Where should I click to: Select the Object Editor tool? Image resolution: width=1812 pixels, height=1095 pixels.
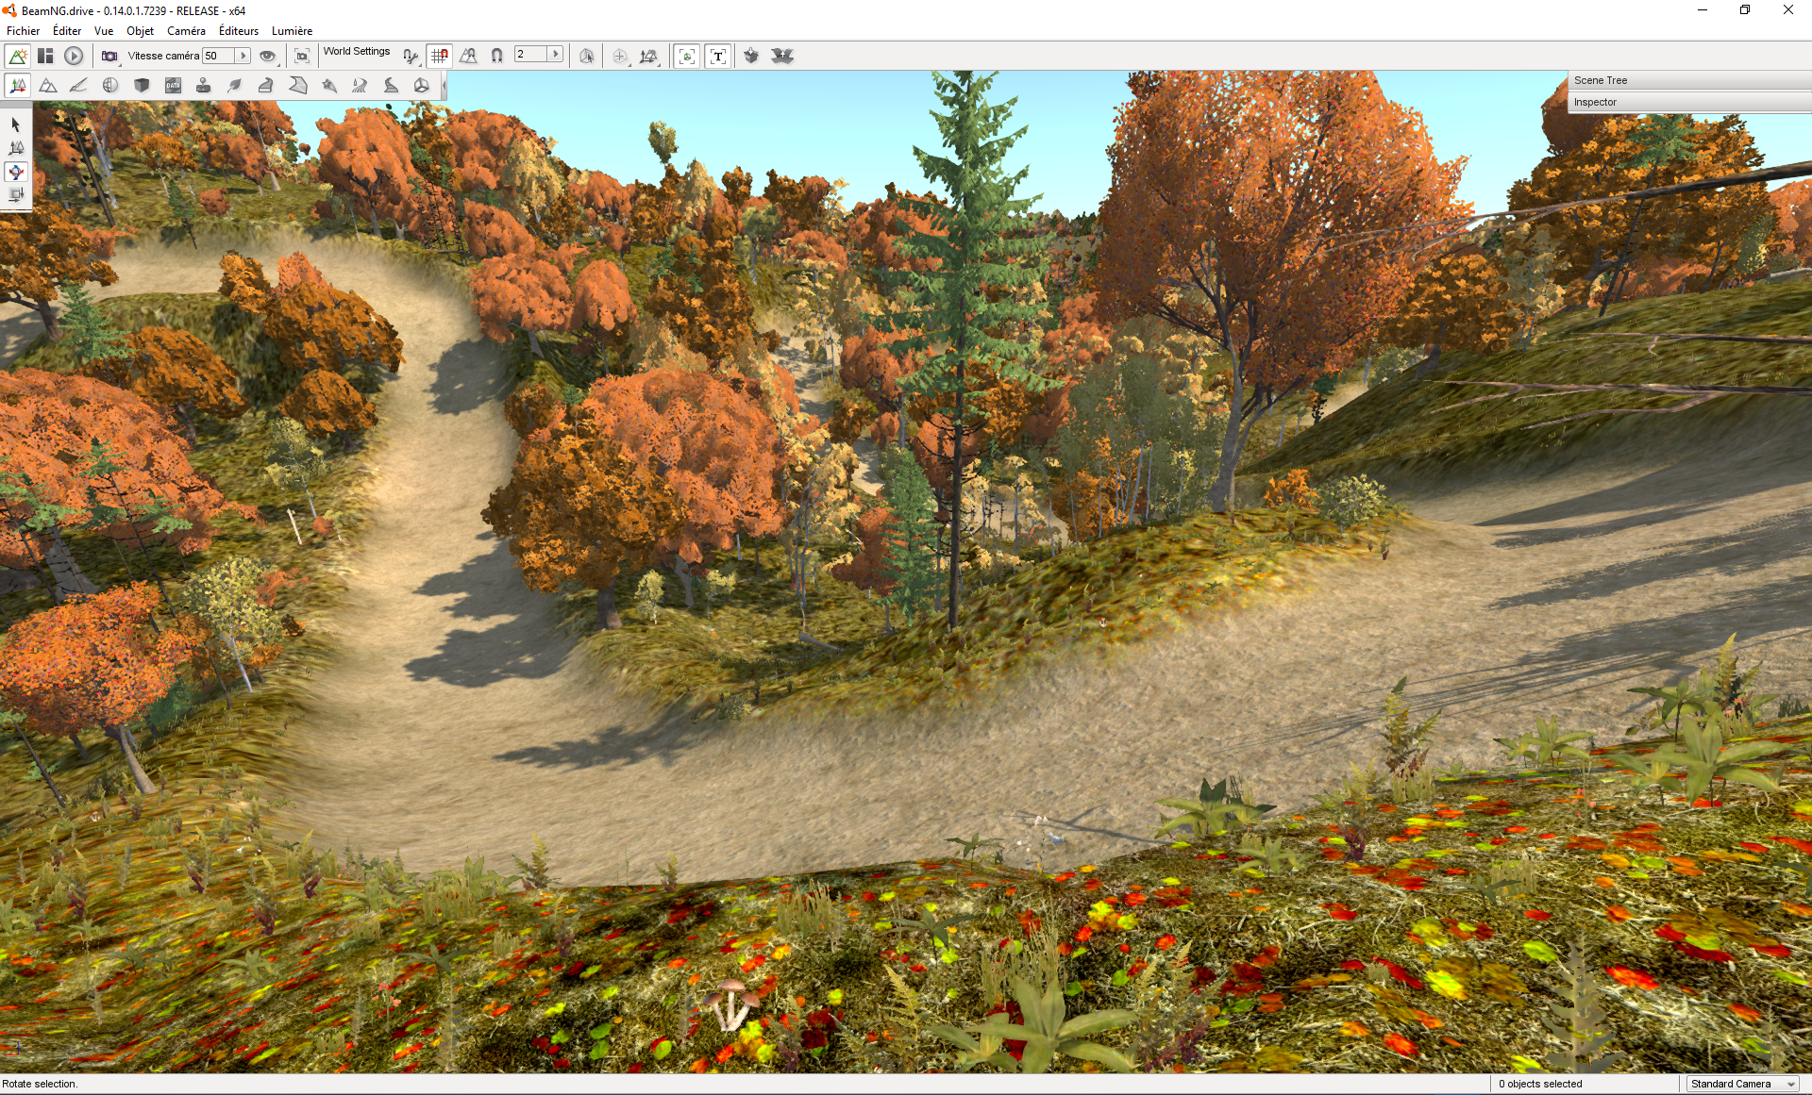point(17,86)
